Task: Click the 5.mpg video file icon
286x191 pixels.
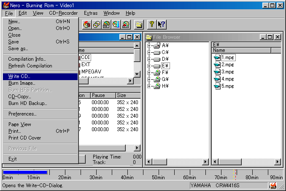Action: (217, 86)
